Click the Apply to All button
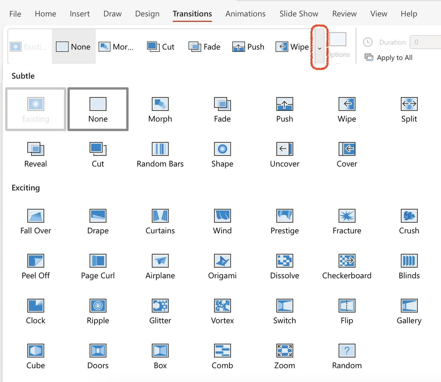The image size is (441, 382). 388,58
